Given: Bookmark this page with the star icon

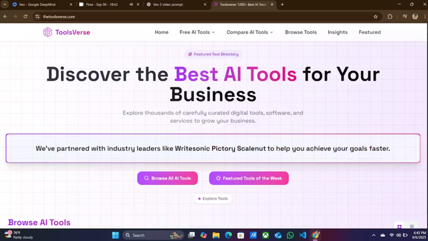Looking at the screenshot, I should (376, 17).
